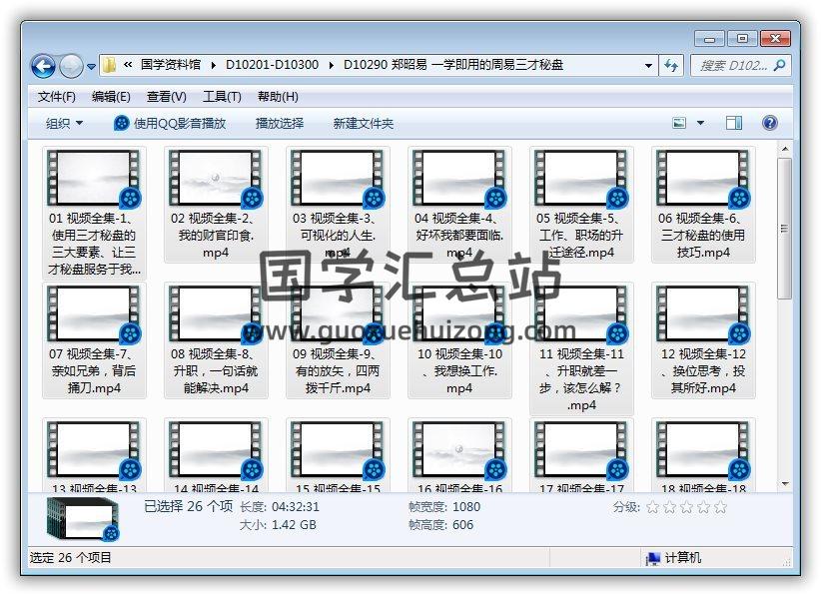
Task: Open the 工具(T) menu
Action: coord(222,96)
